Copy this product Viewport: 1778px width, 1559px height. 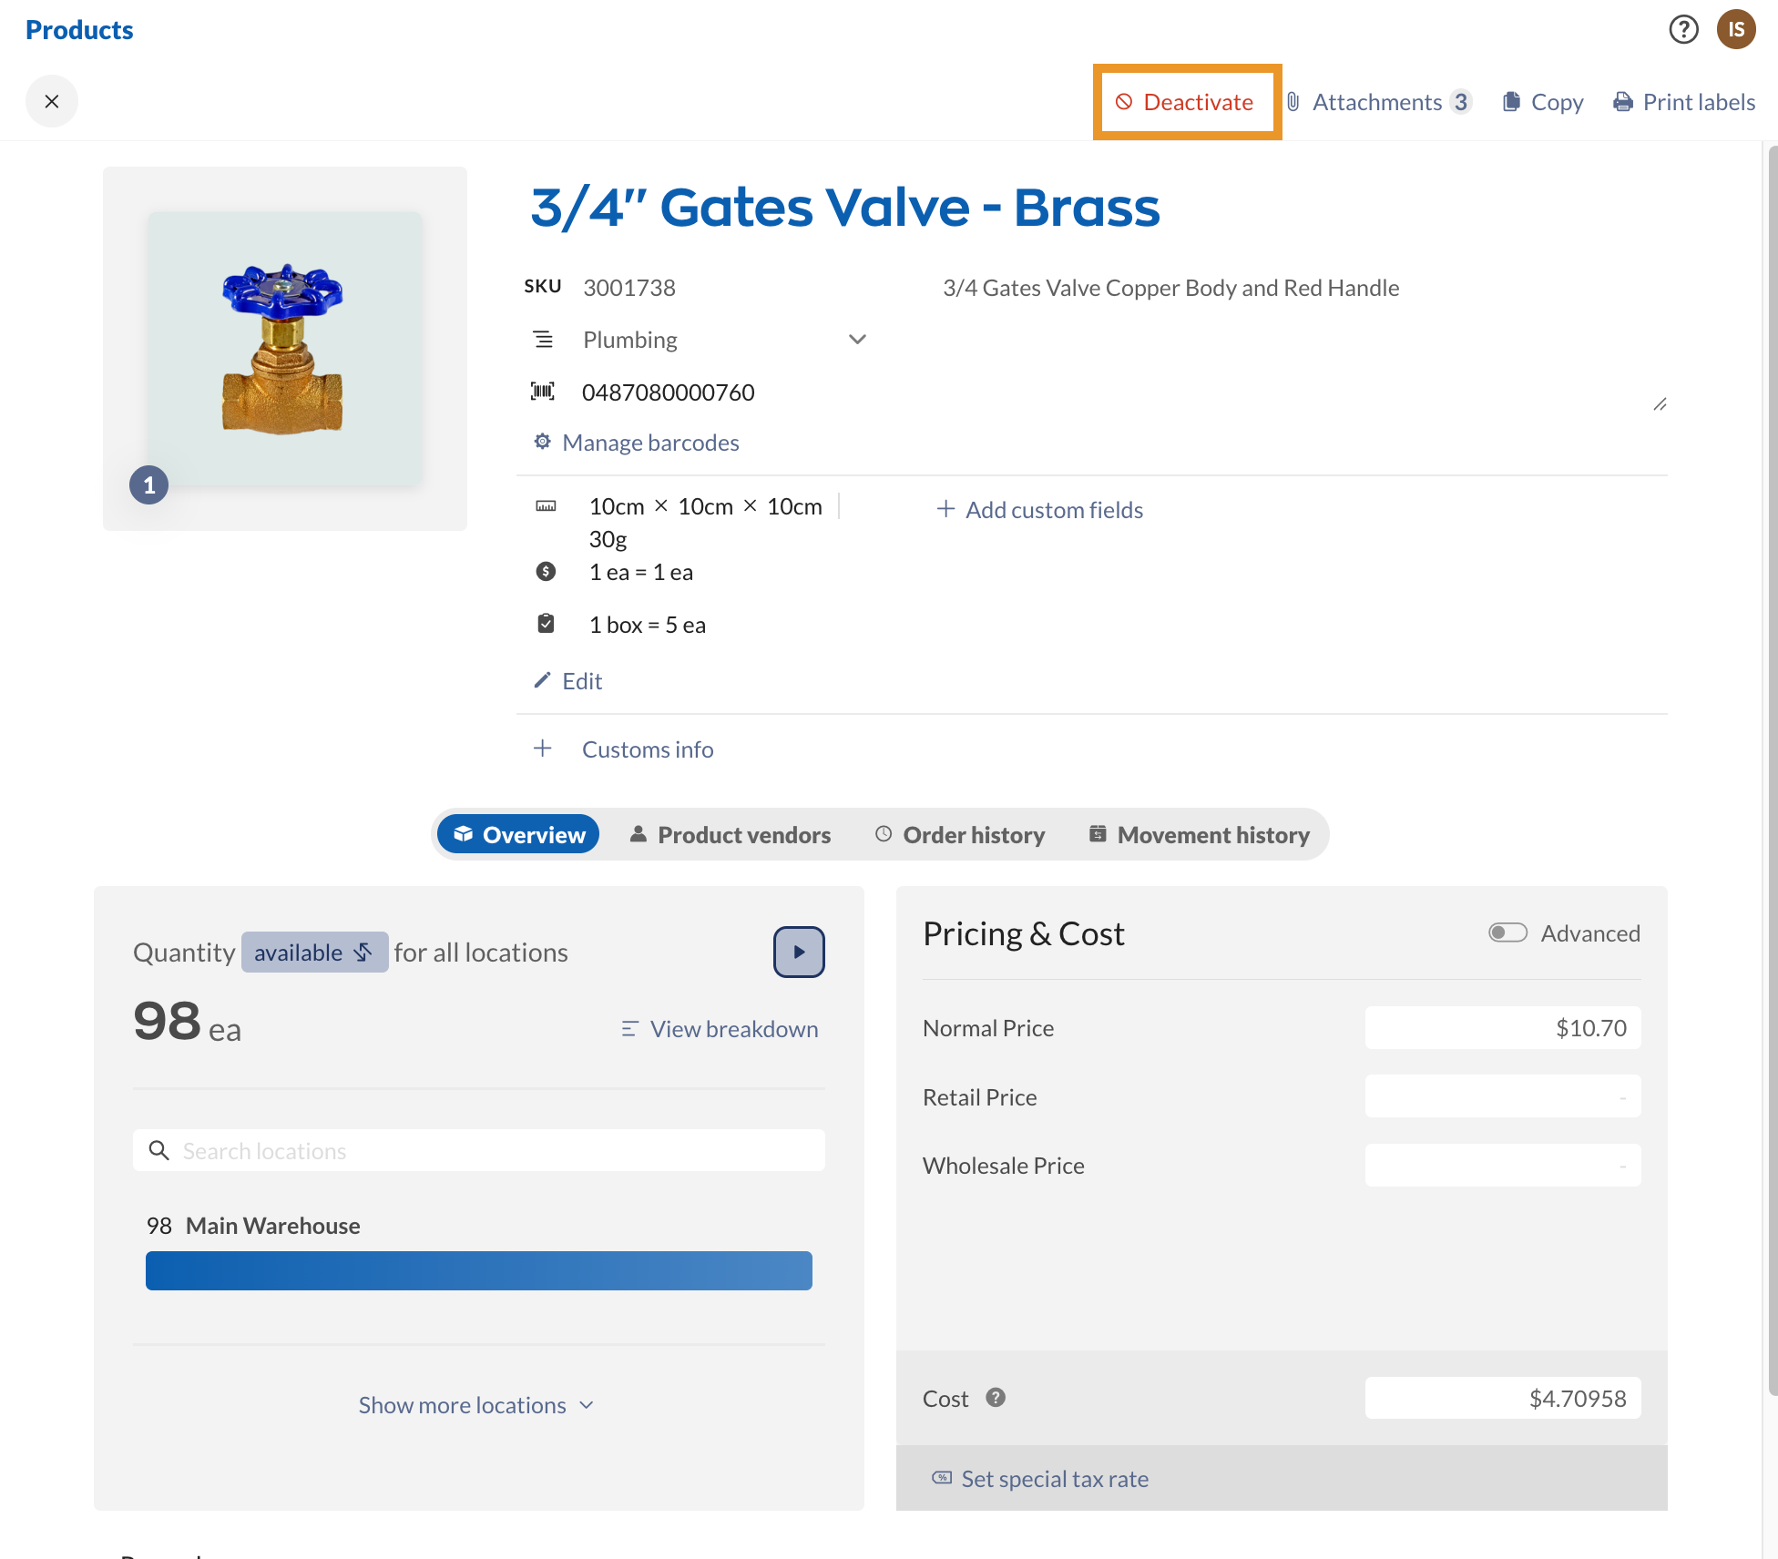click(1542, 102)
